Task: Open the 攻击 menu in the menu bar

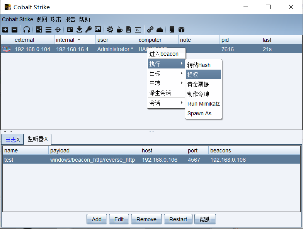Action: [x=56, y=19]
